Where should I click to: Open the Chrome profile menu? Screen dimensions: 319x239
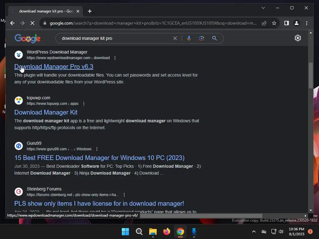tap(297, 23)
